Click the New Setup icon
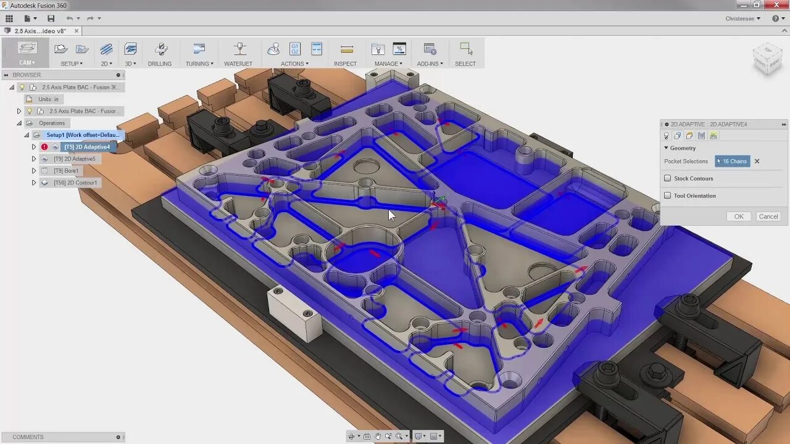 click(60, 49)
